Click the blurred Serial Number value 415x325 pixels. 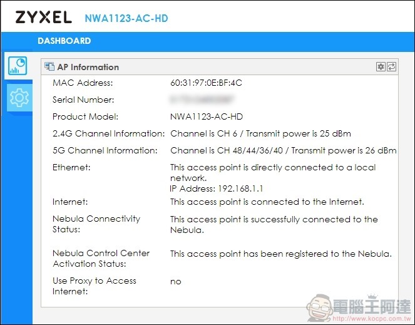[x=202, y=100]
